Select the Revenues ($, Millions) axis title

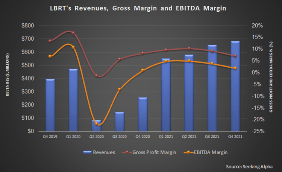(8, 79)
